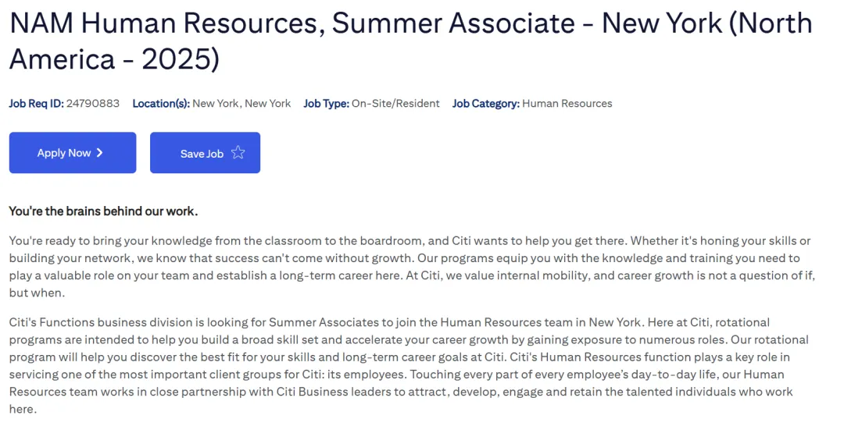Click the paragraph starting 'Citi's Functions business division'
This screenshot has height=433, width=844.
coord(409,365)
